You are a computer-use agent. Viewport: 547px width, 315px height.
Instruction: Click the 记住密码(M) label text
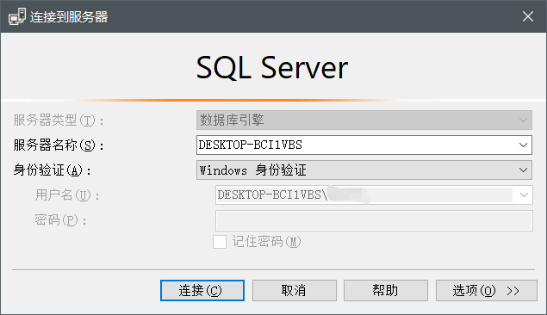tap(266, 242)
